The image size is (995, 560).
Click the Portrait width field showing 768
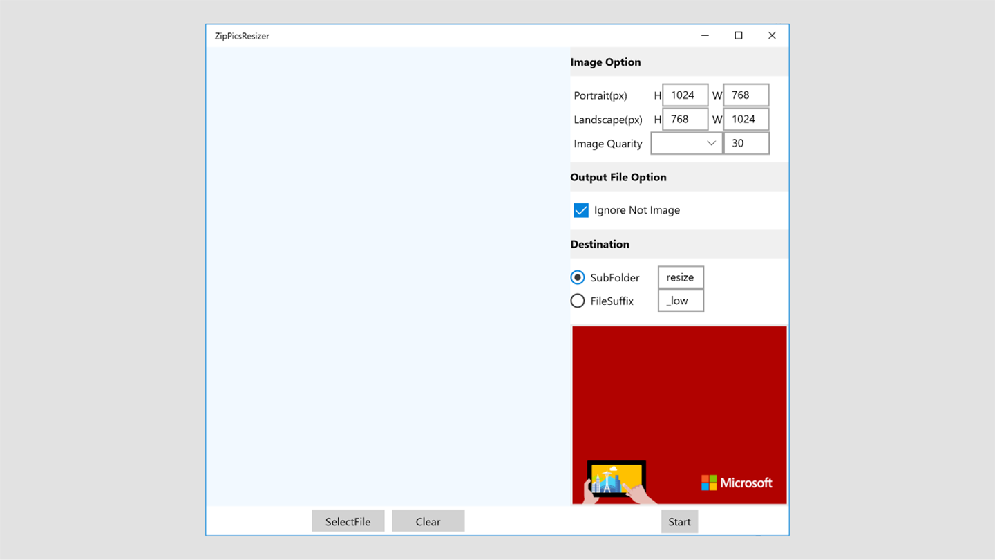tap(746, 95)
